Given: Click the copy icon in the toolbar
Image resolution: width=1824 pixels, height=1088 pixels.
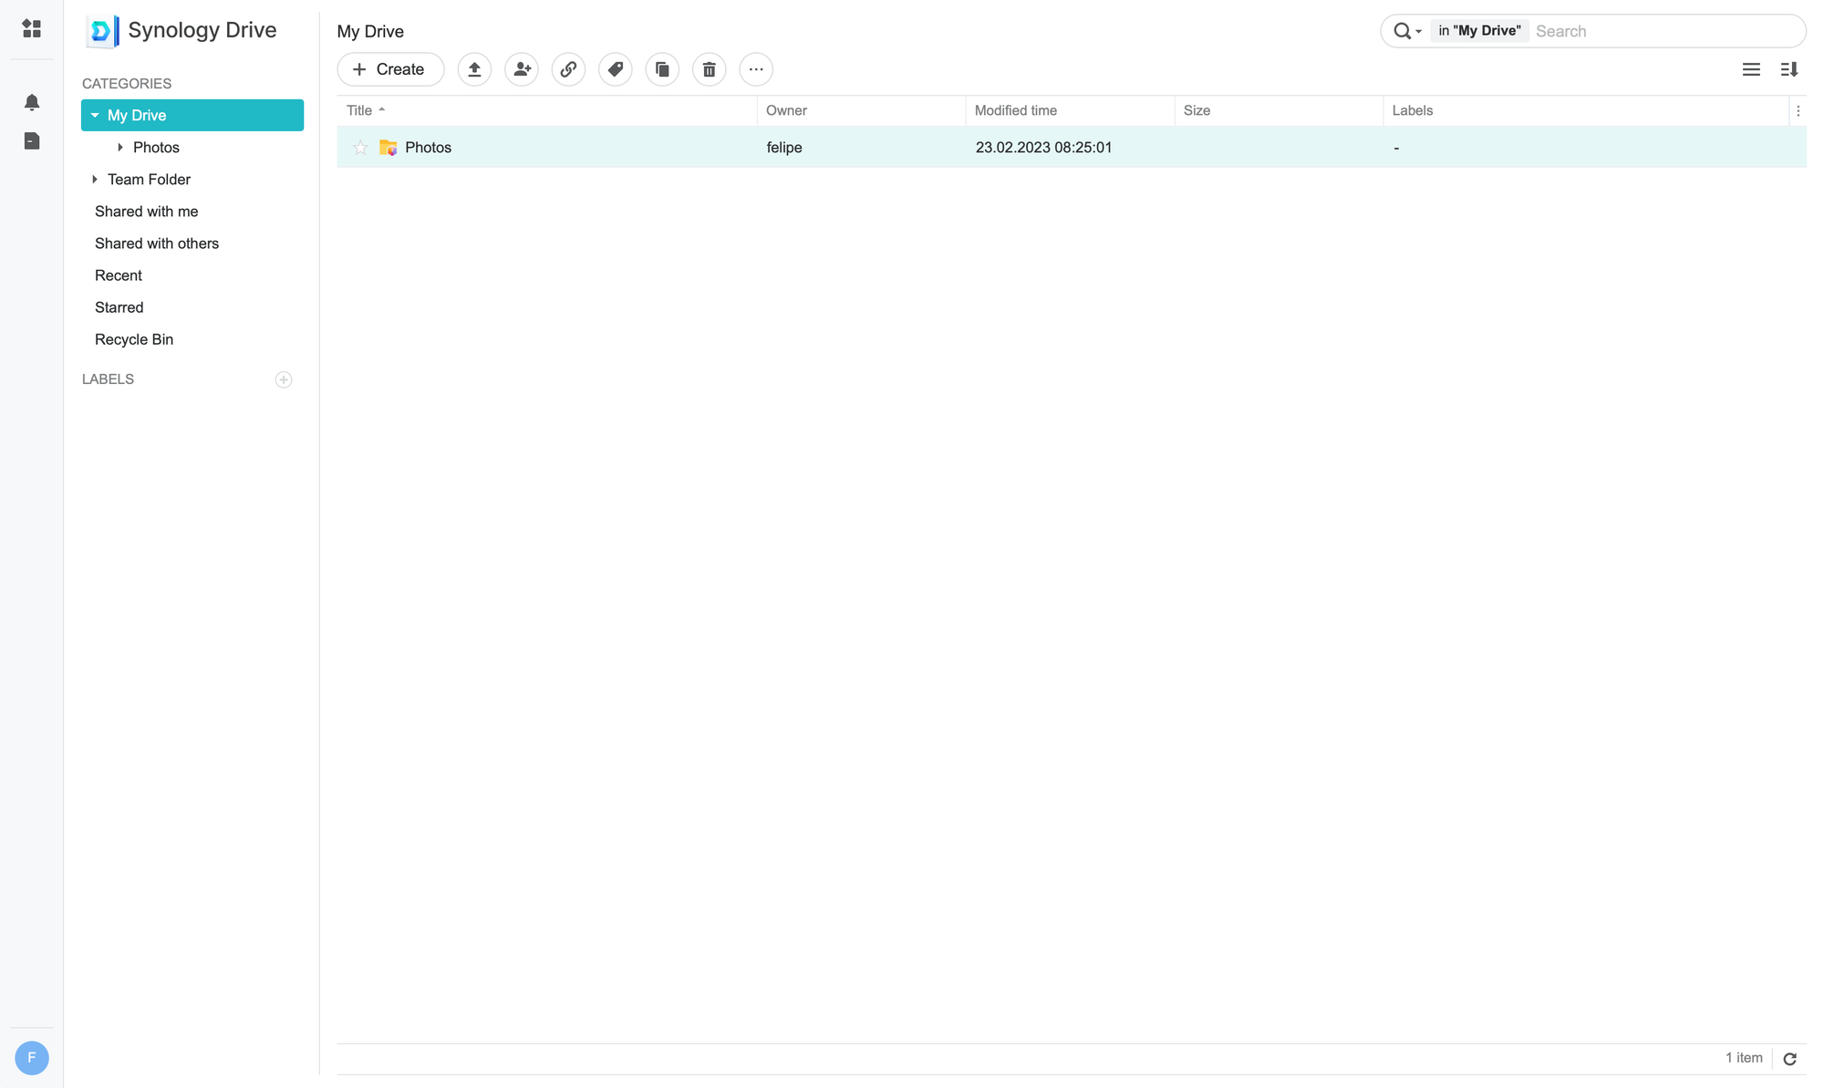Looking at the screenshot, I should (x=662, y=69).
